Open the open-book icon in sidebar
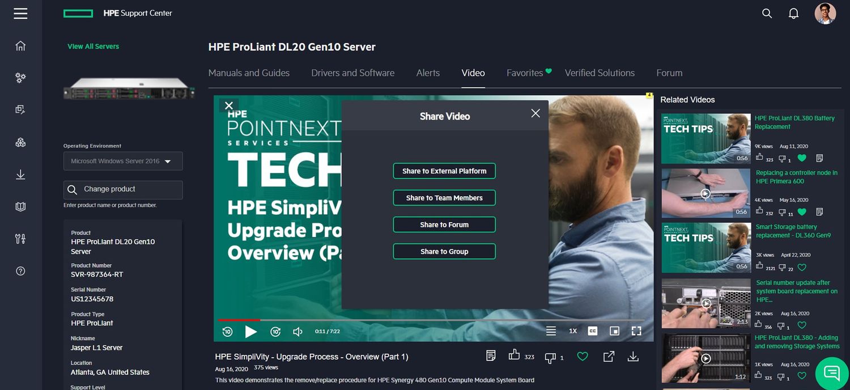This screenshot has height=390, width=850. [x=20, y=207]
